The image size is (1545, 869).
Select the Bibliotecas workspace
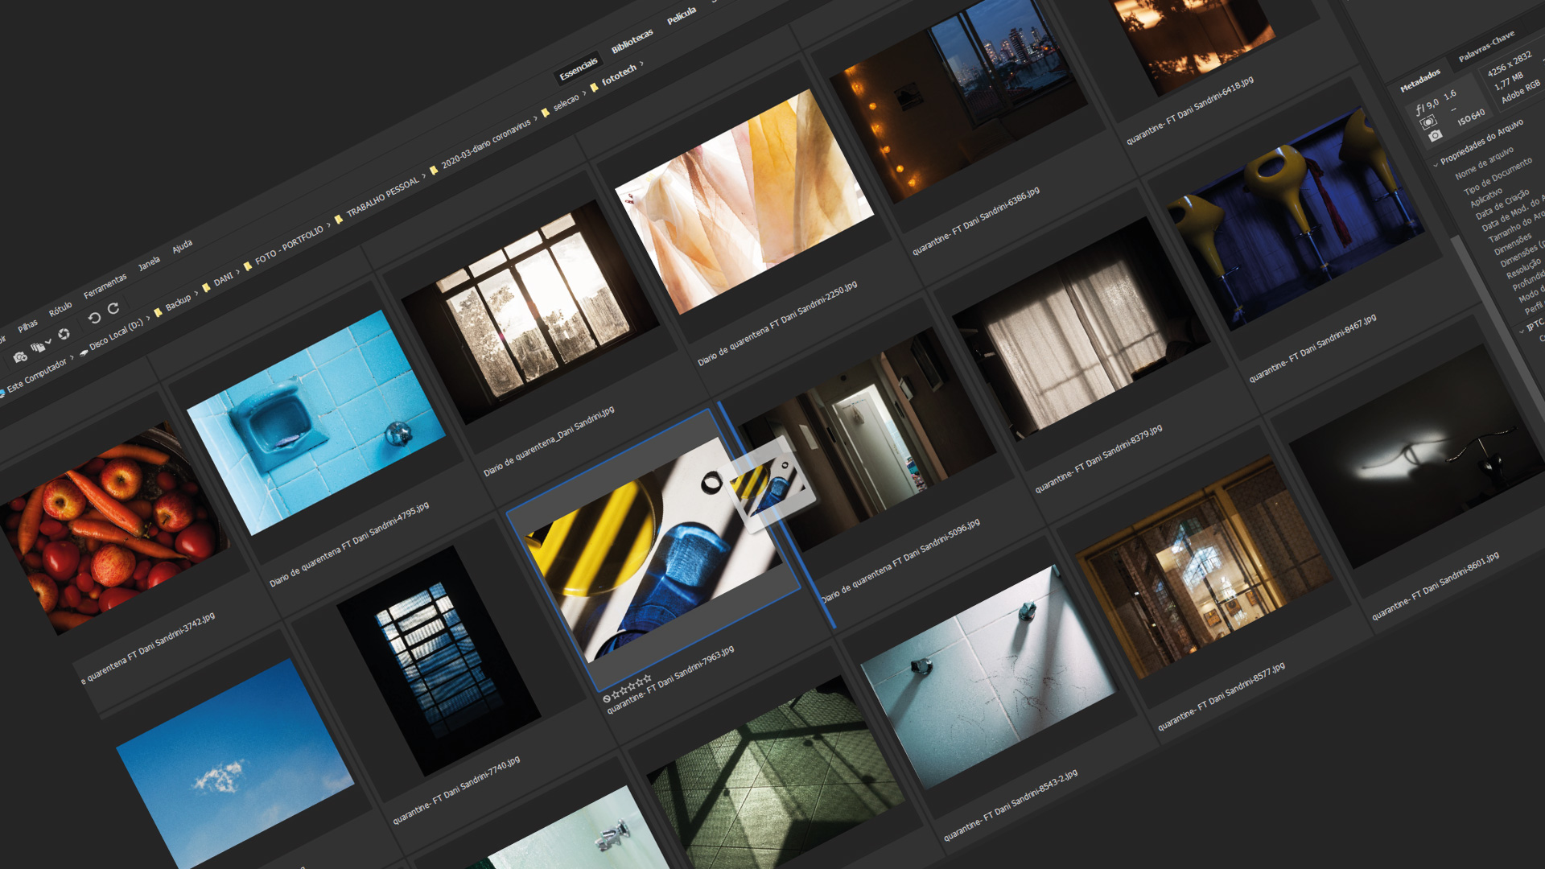632,41
